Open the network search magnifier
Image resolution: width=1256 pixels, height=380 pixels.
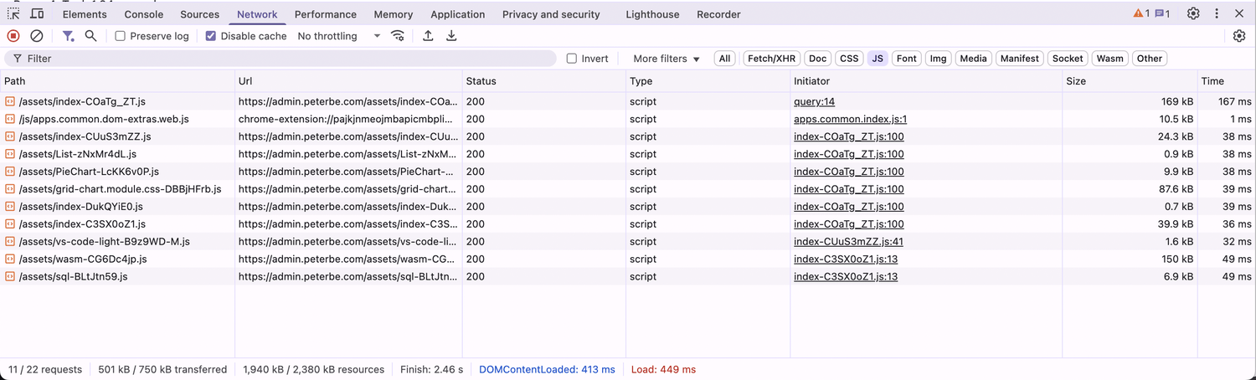point(90,36)
